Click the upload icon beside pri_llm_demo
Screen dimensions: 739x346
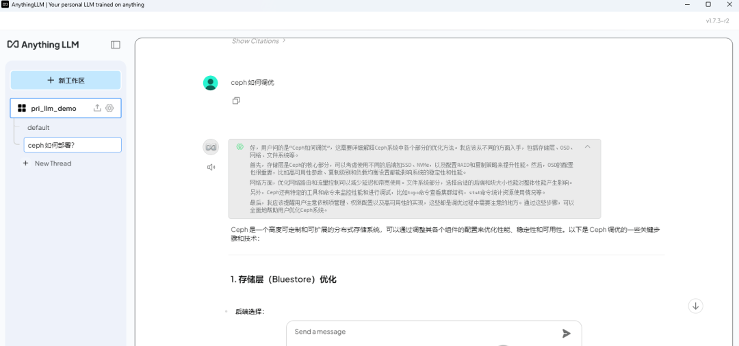[x=97, y=108]
